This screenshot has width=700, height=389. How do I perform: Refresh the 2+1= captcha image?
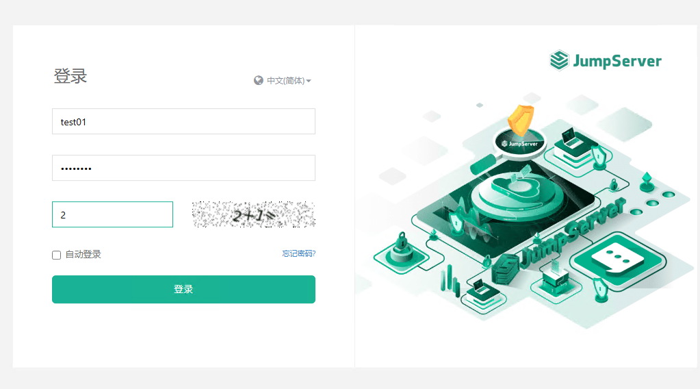coord(254,214)
